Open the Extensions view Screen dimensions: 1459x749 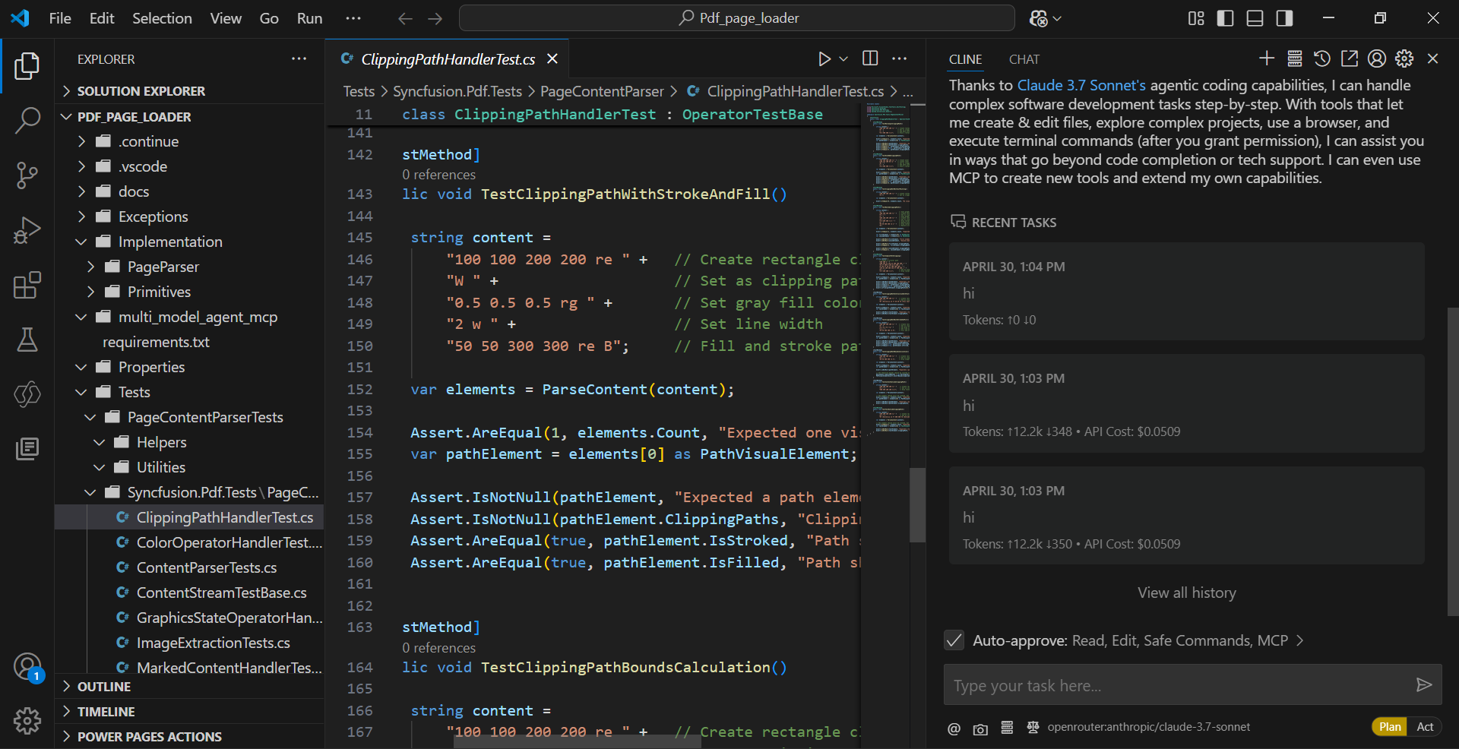[x=27, y=285]
